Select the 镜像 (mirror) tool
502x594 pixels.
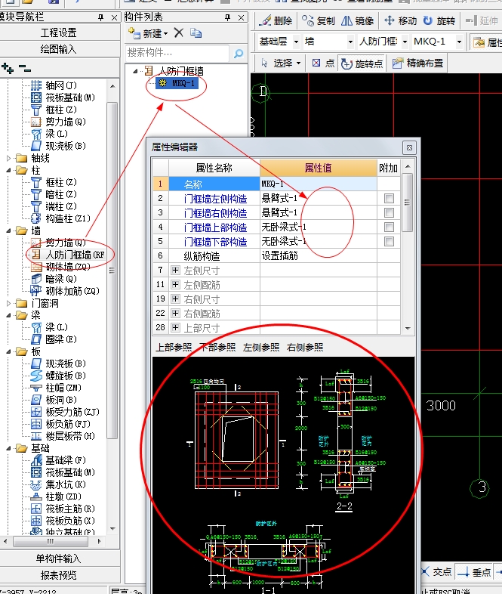tap(358, 20)
